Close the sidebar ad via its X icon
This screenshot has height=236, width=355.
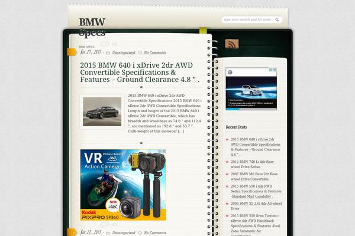(x=275, y=70)
